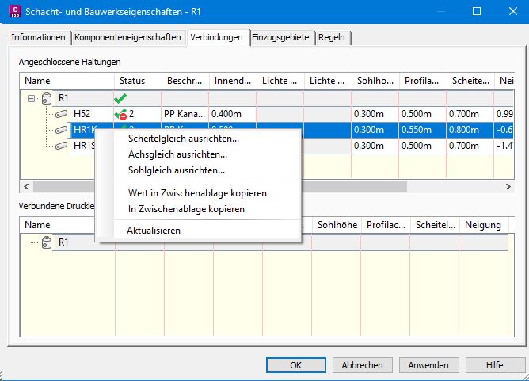The height and width of the screenshot is (381, 529).
Task: Click the Profila... column header
Action: 423,81
